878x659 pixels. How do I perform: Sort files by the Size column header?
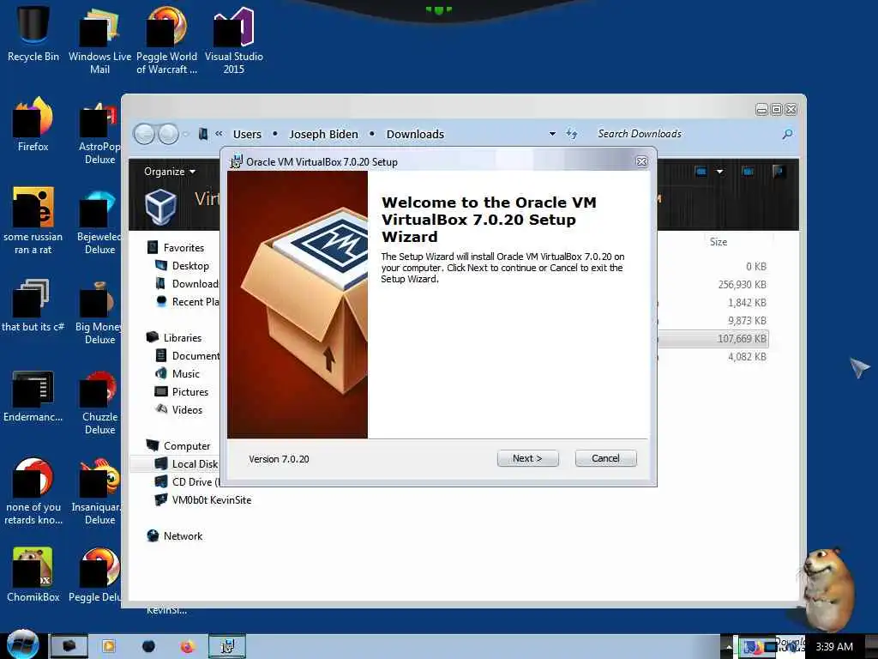pyautogui.click(x=719, y=242)
